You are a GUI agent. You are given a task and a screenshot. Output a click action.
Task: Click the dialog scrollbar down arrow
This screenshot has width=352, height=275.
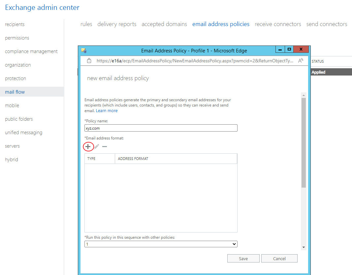pyautogui.click(x=304, y=247)
